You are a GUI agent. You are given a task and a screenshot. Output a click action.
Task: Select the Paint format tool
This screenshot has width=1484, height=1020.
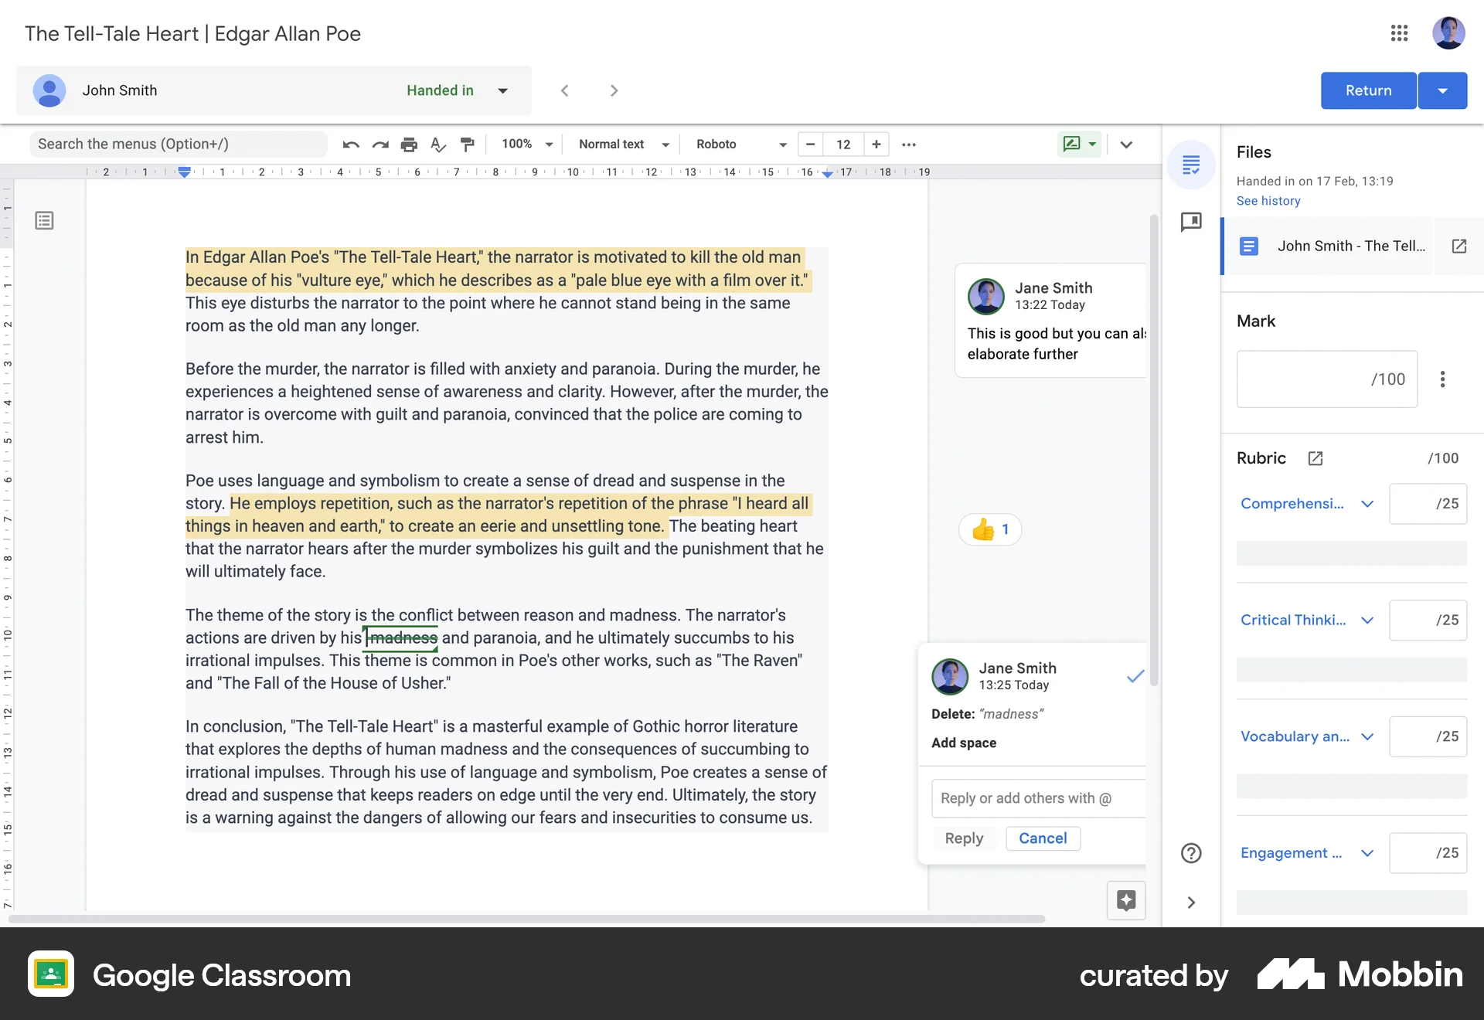click(467, 144)
